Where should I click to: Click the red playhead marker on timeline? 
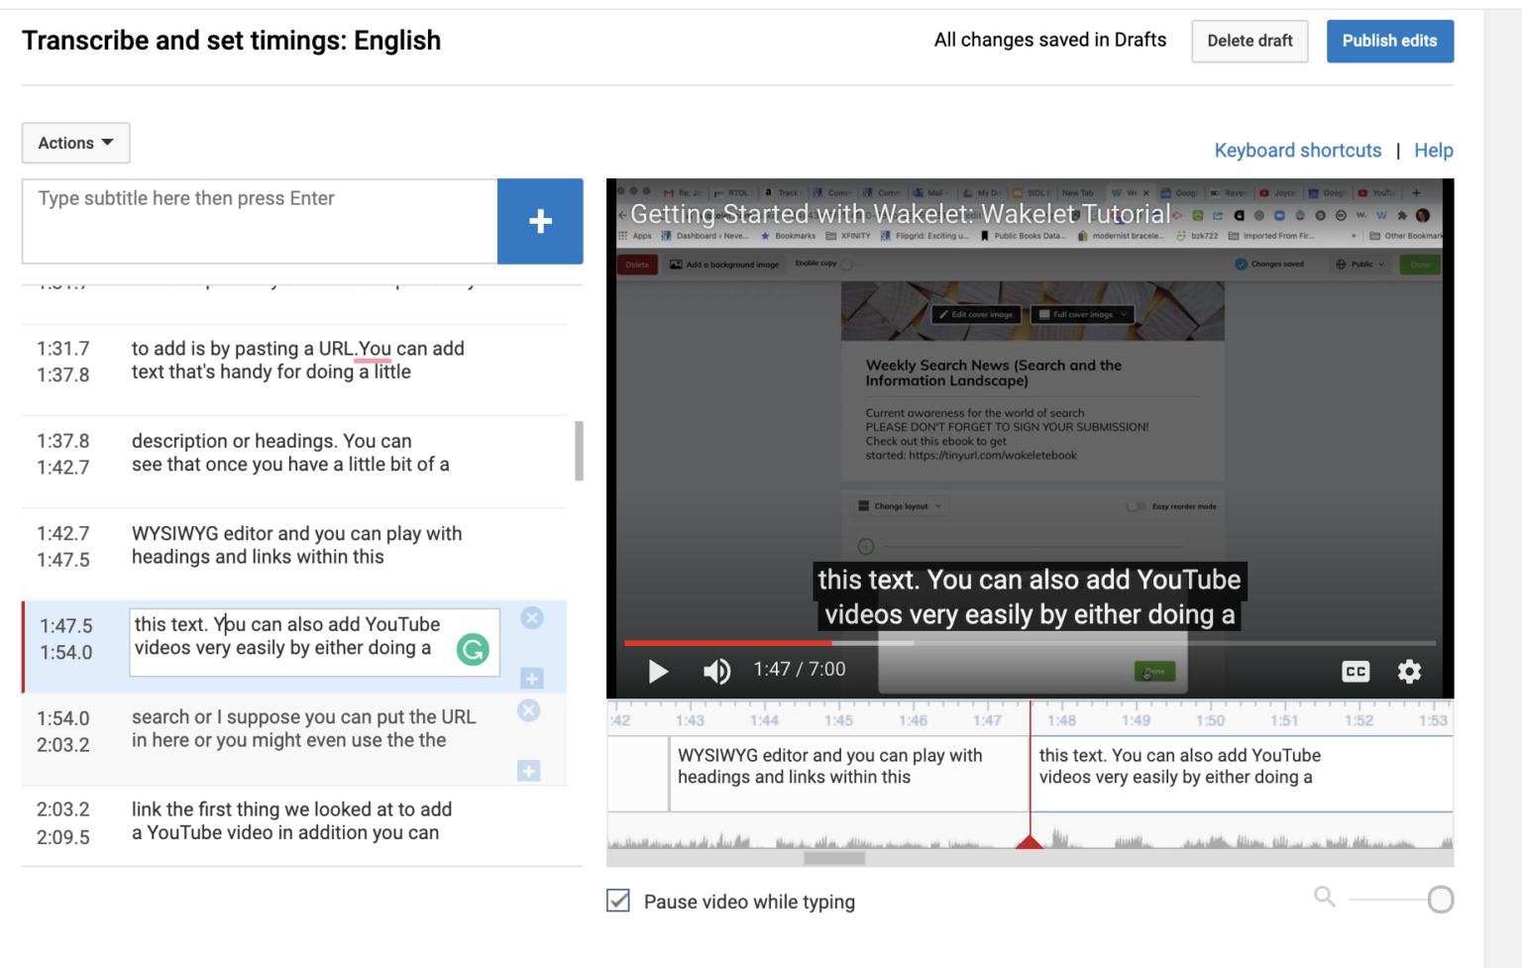coord(1030,841)
